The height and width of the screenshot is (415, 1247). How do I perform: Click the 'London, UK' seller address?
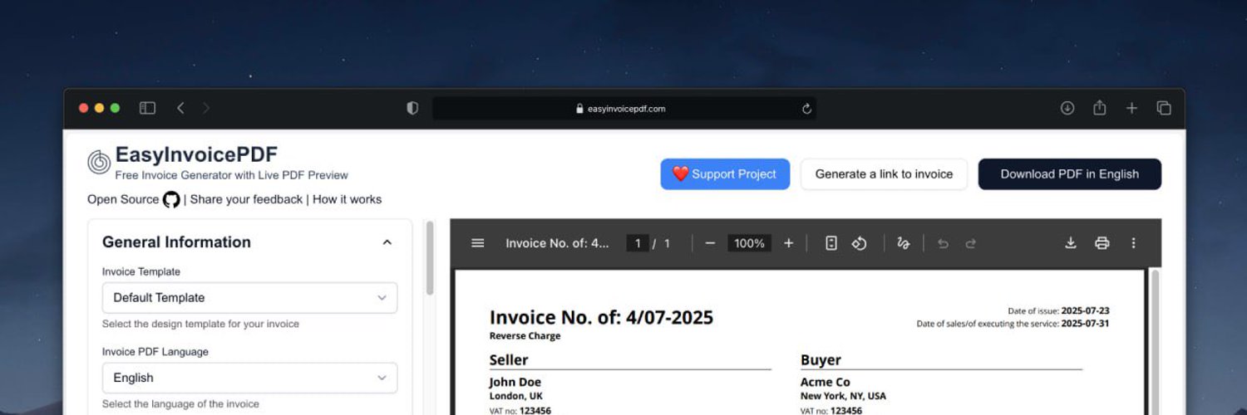(x=515, y=397)
